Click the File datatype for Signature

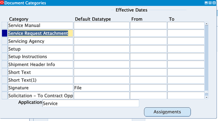pos(102,88)
